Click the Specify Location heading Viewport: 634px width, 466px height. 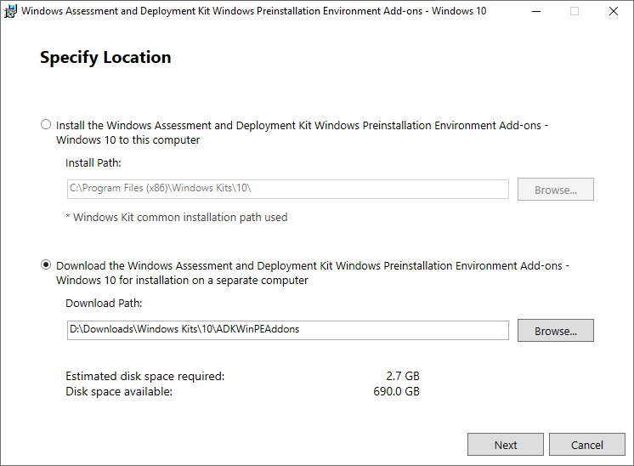105,58
